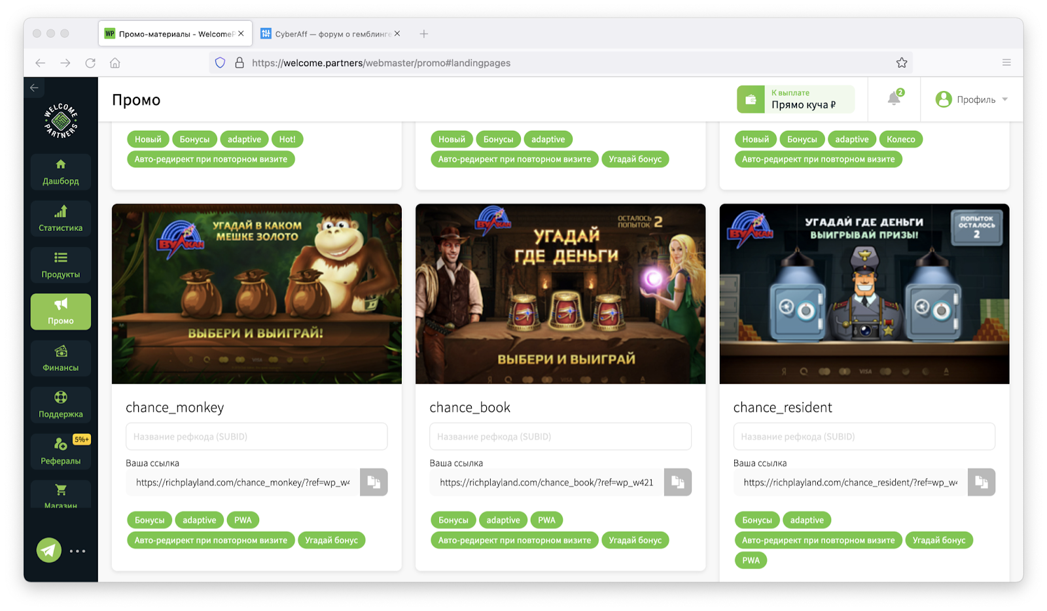Screen dimensions: 1047x611
Task: Open a new browser tab
Action: tap(424, 34)
